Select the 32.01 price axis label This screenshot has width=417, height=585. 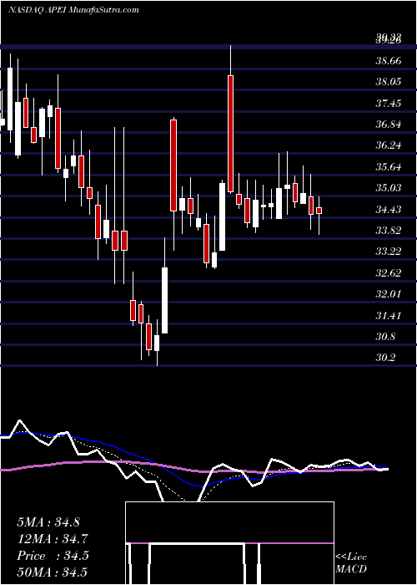(x=389, y=294)
